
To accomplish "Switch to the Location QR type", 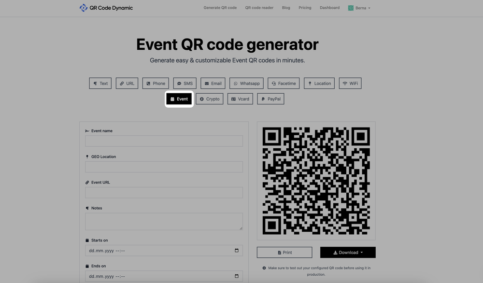I will 319,83.
